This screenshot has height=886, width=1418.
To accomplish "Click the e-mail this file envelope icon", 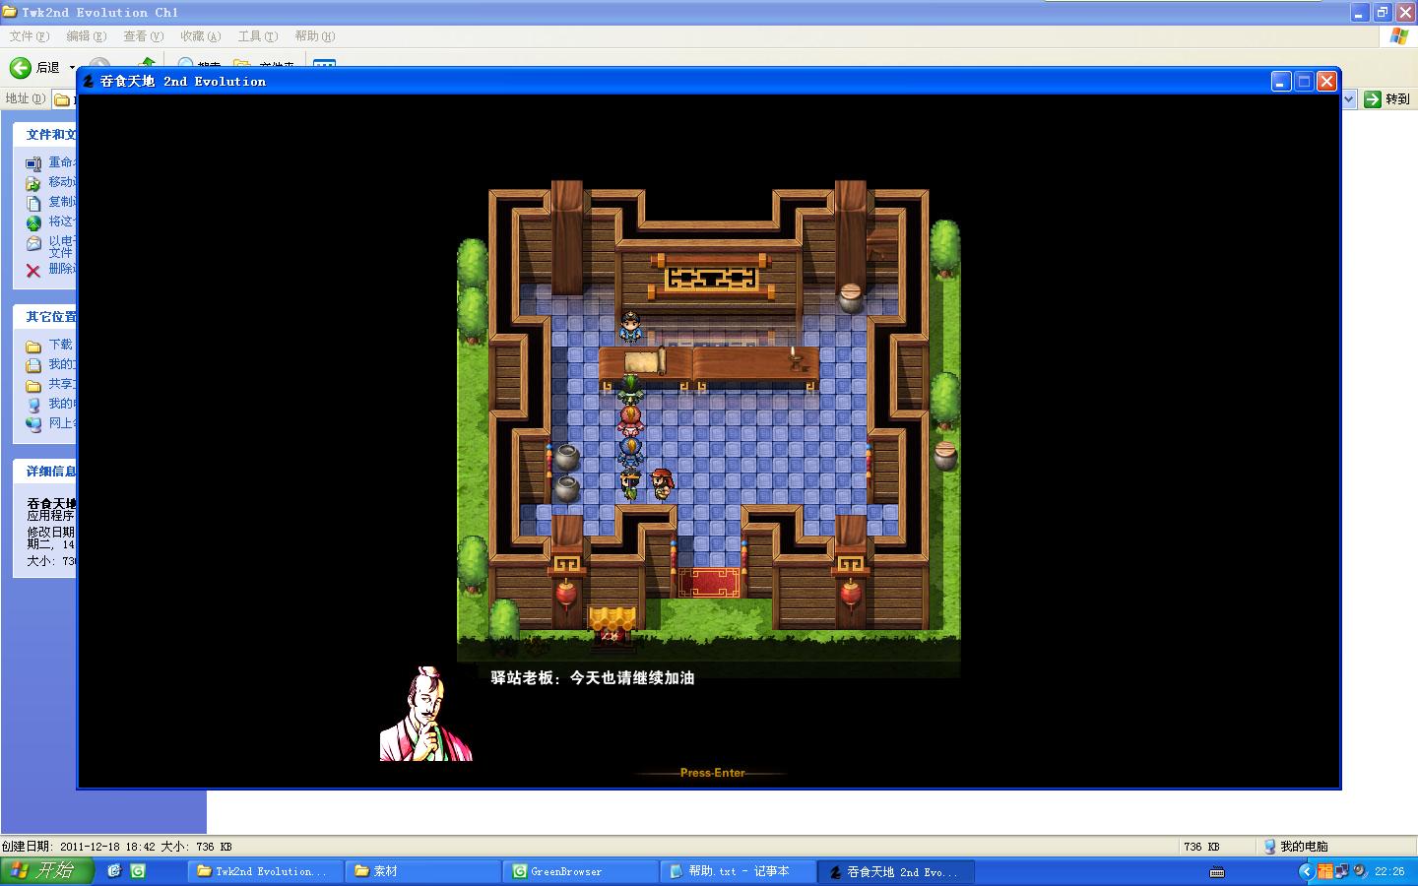I will [33, 243].
